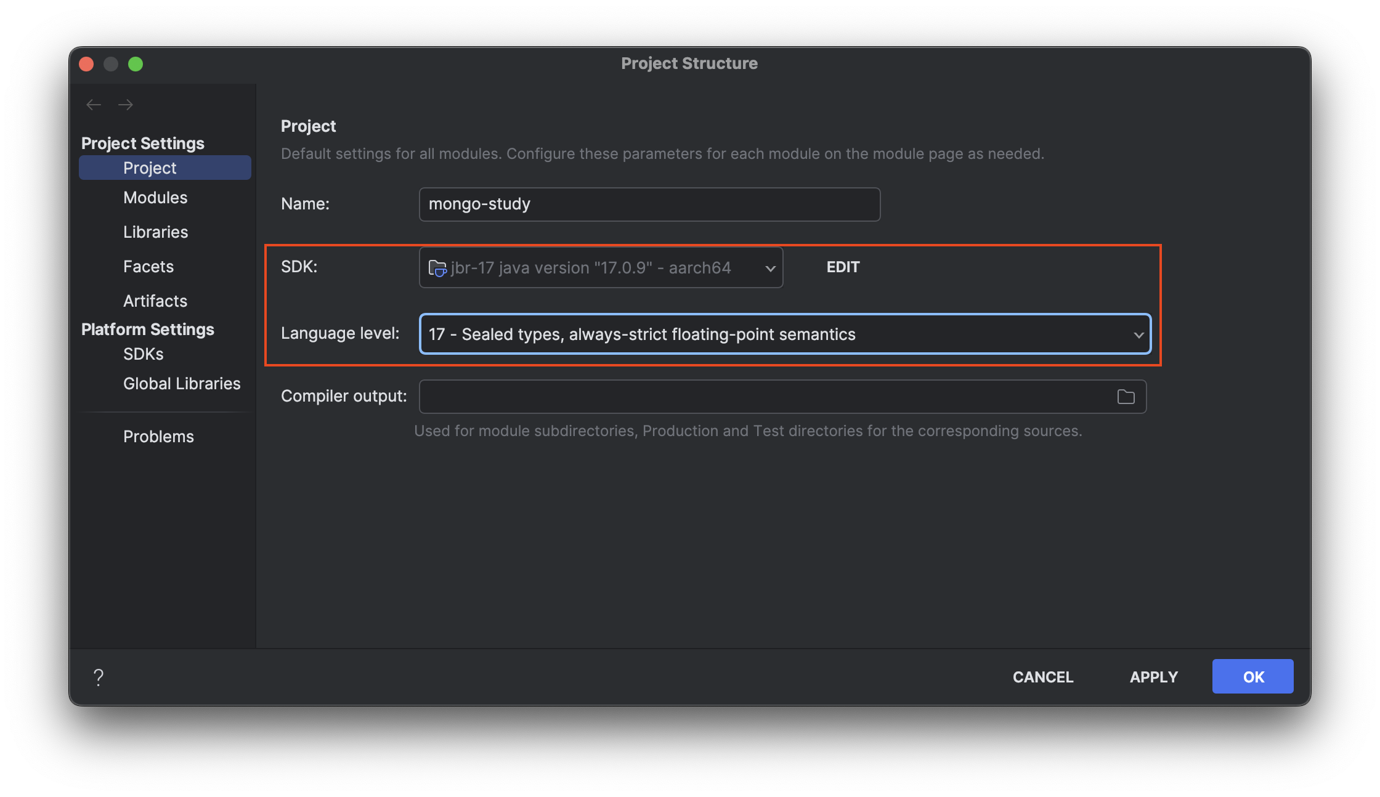The width and height of the screenshot is (1380, 797).
Task: View Problems list
Action: [158, 437]
